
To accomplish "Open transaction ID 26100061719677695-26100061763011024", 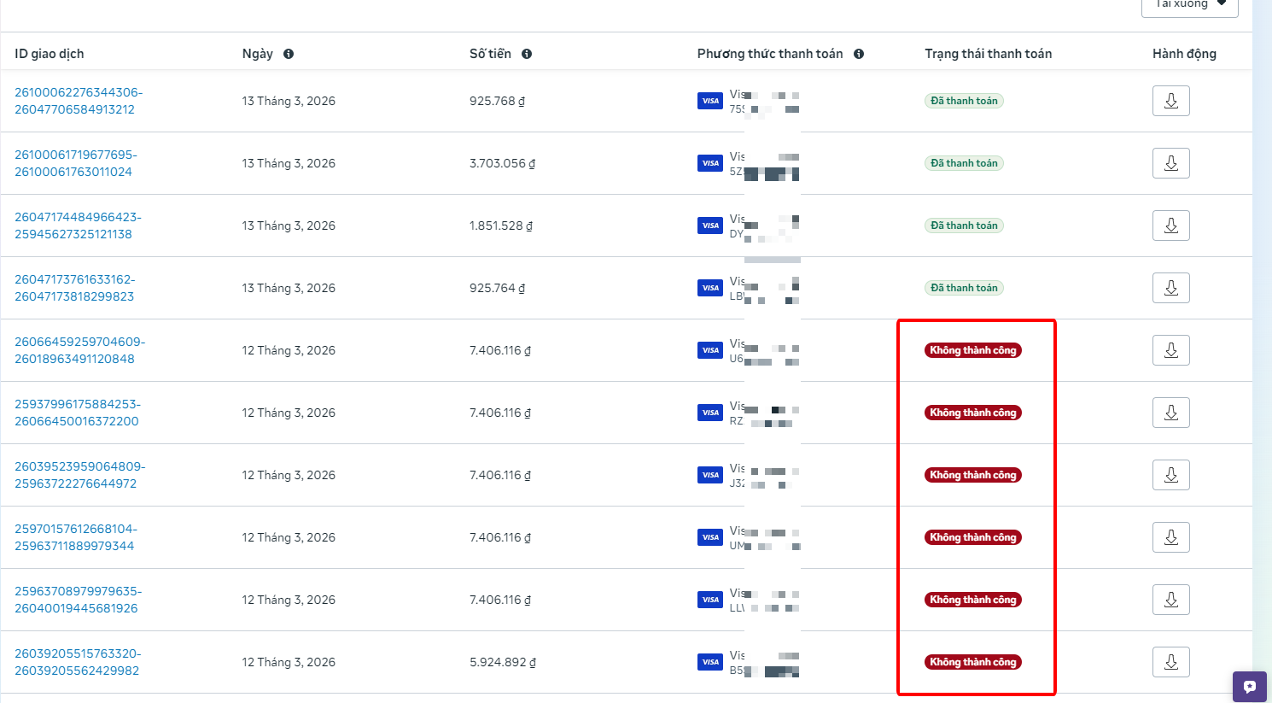I will (76, 163).
